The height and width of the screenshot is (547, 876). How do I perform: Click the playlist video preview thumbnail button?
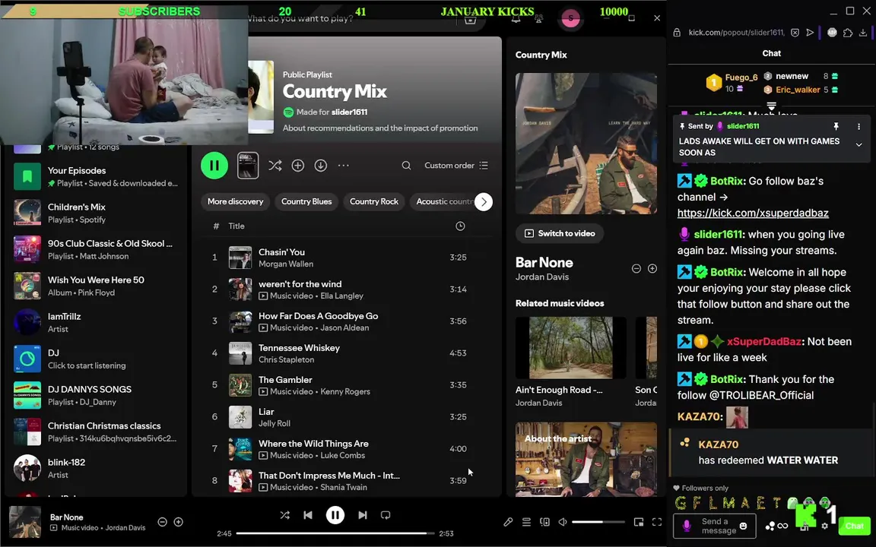pos(247,165)
